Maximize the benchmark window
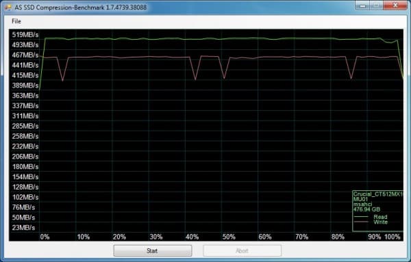 [x=376, y=5]
